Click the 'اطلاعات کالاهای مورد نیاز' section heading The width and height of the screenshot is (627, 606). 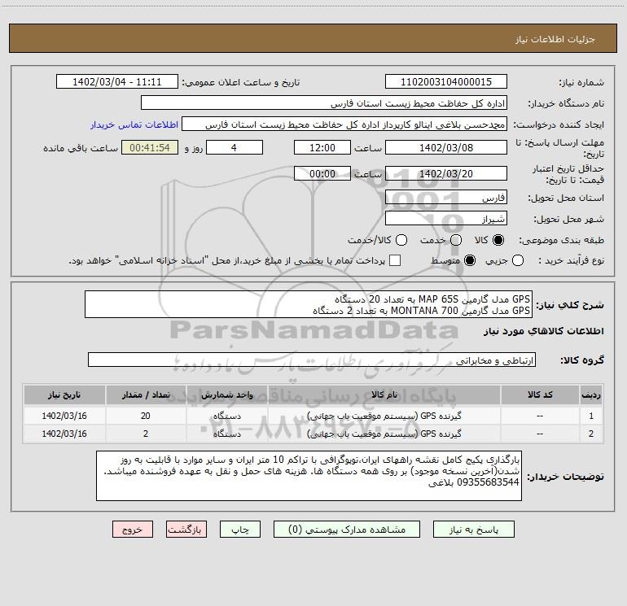[x=543, y=331]
